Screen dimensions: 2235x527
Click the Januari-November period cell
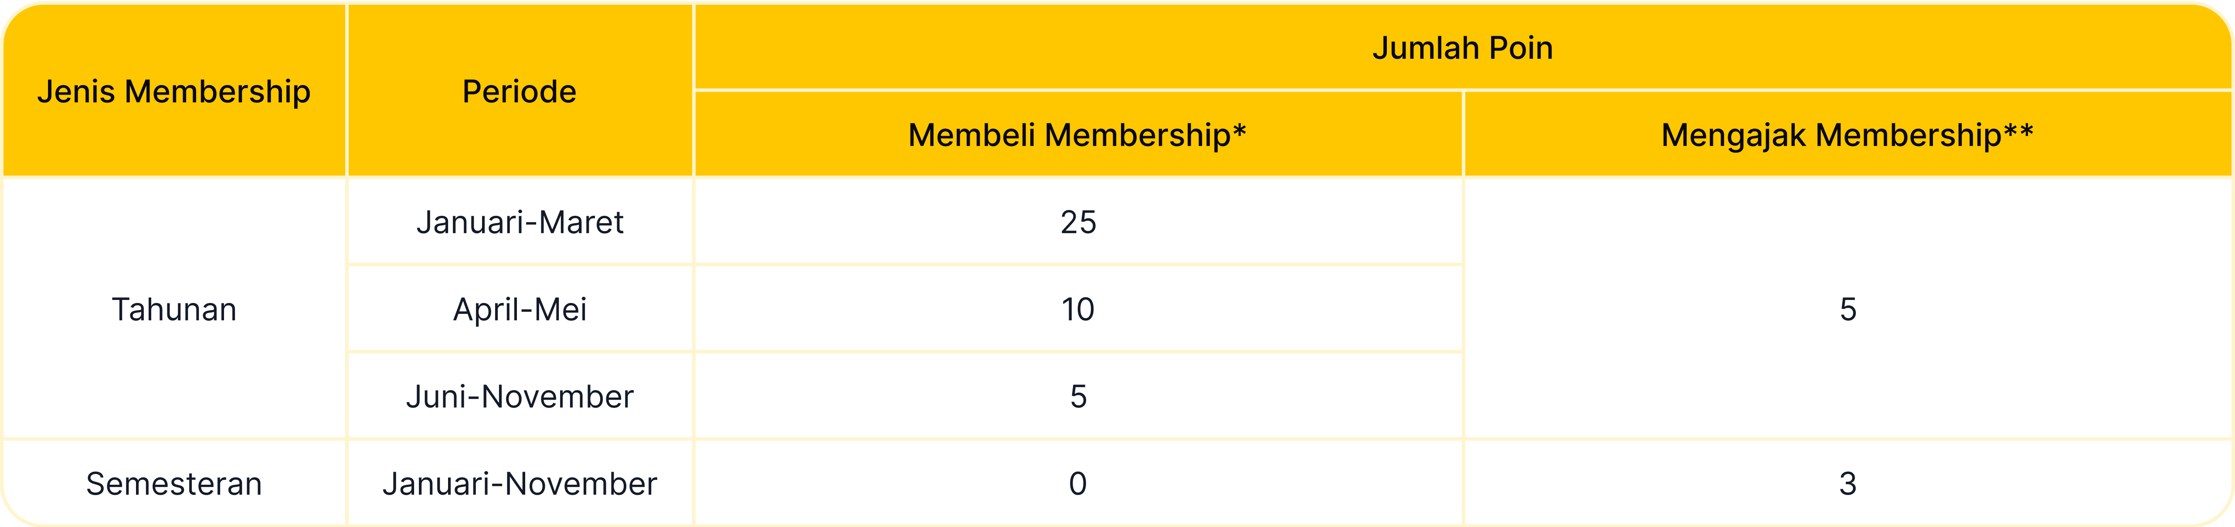point(520,483)
